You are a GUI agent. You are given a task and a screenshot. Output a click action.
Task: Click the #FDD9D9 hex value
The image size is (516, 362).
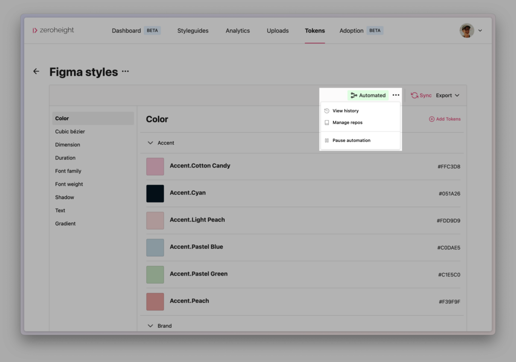click(448, 221)
